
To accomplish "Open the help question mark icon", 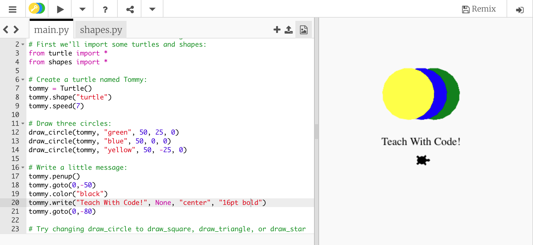I will (105, 10).
